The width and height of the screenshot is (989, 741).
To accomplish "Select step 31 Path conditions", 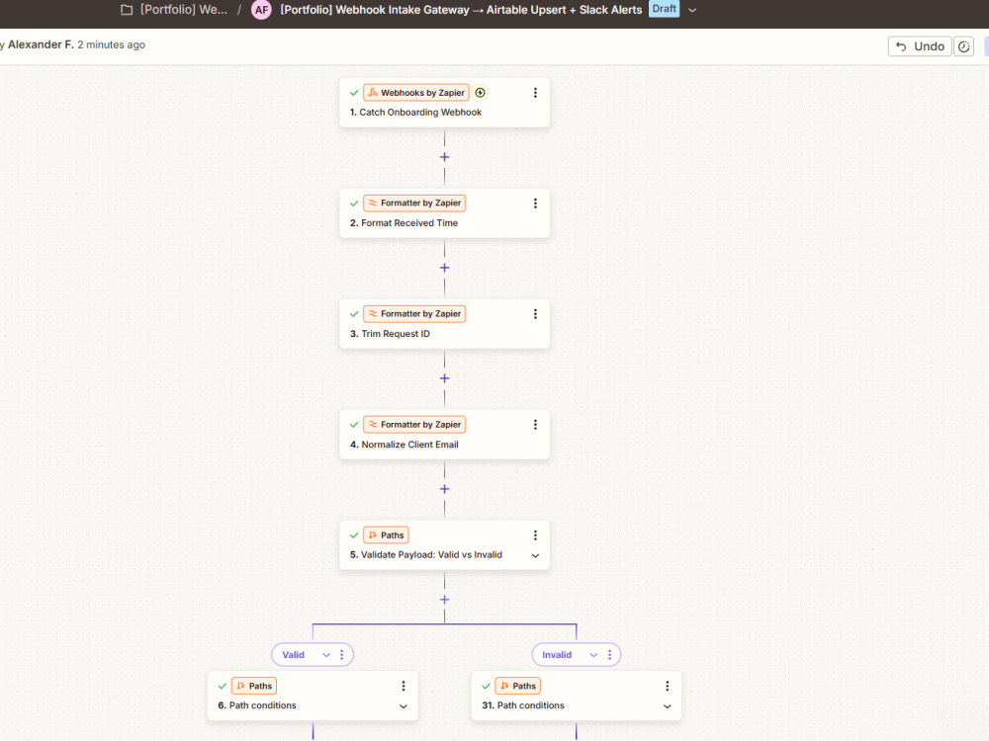I will point(577,696).
